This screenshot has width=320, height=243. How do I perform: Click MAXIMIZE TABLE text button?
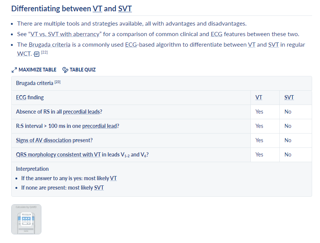pos(37,70)
